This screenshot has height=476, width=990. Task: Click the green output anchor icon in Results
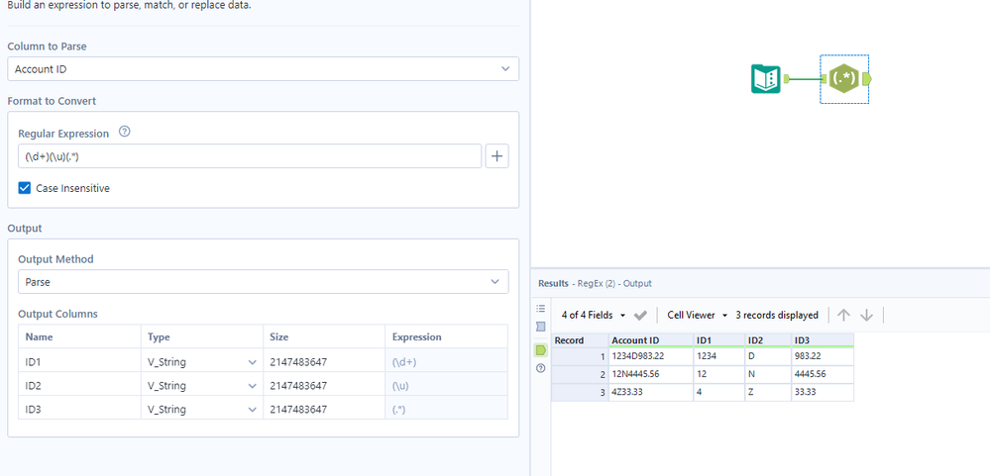coord(541,349)
